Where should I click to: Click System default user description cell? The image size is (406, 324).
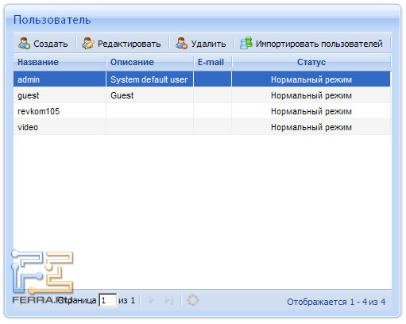(x=149, y=79)
